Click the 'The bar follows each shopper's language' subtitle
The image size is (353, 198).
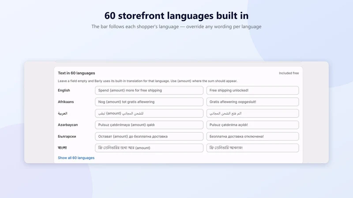pyautogui.click(x=176, y=26)
